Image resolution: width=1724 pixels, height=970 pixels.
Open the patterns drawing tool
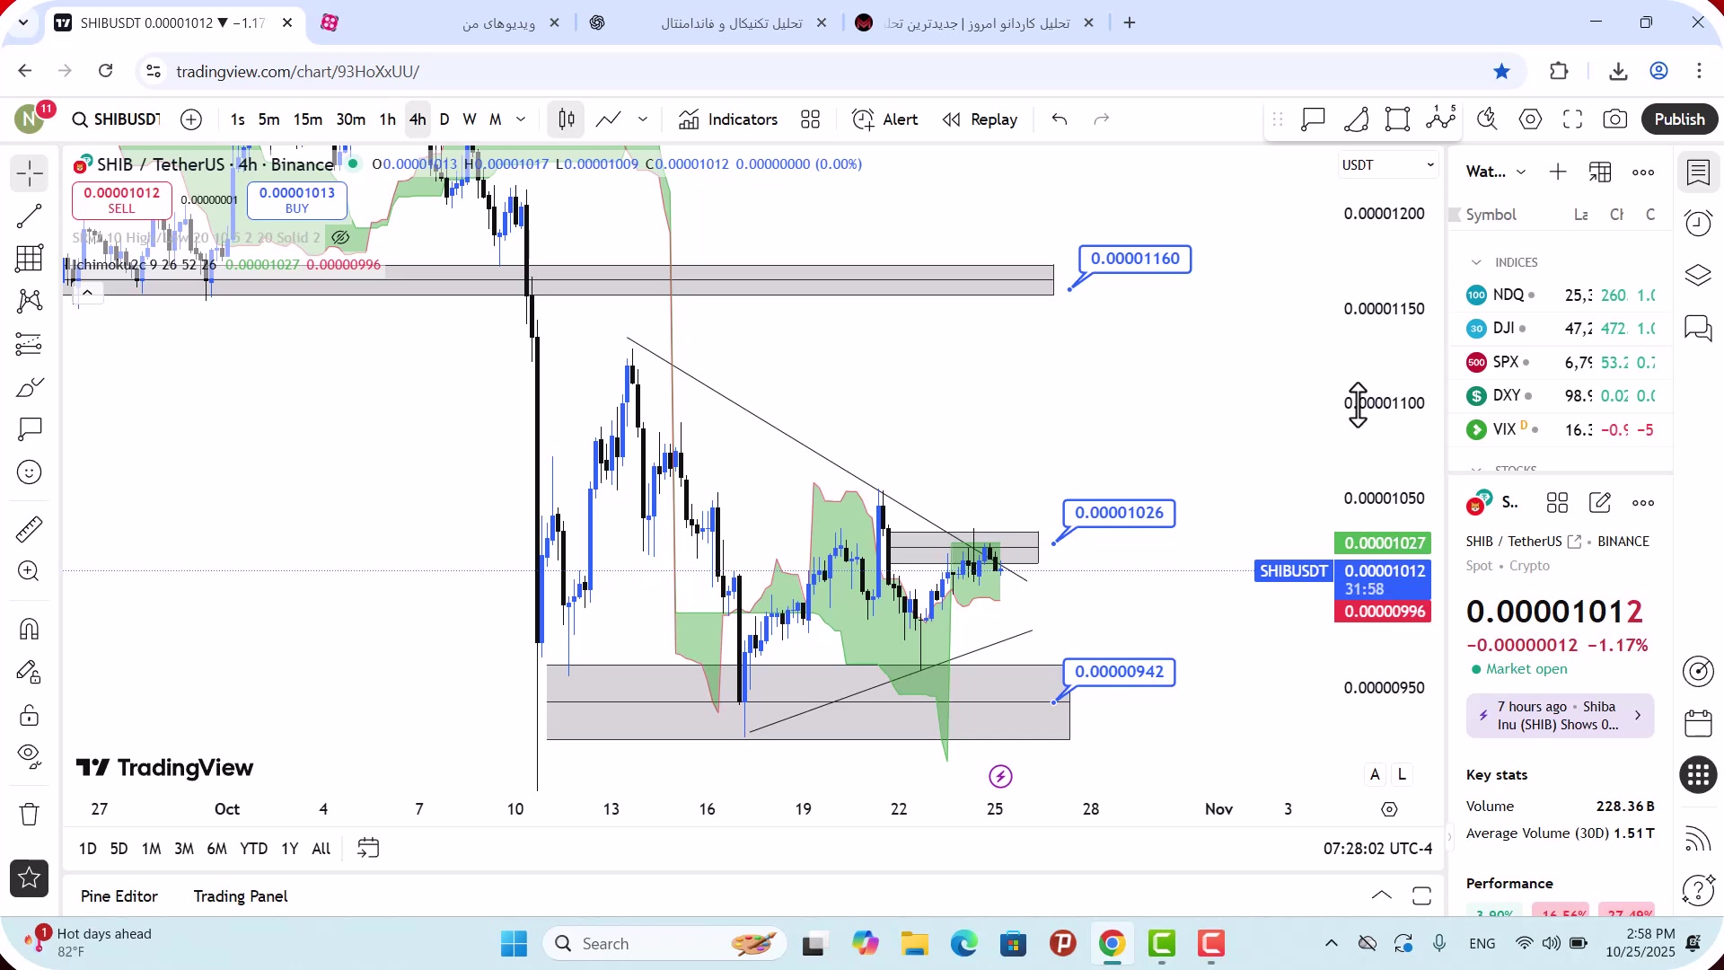click(x=30, y=301)
